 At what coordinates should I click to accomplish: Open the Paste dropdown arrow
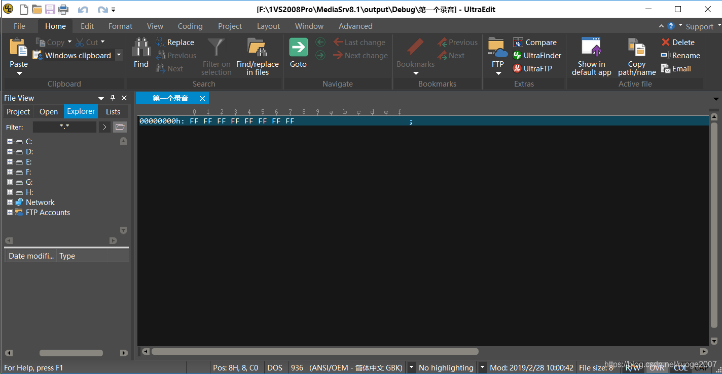(19, 74)
